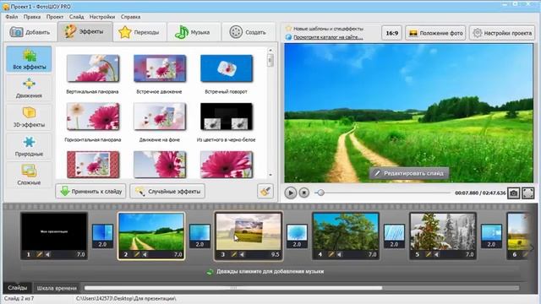Switch to the Слайды view tab
The width and height of the screenshot is (541, 304).
tap(17, 287)
